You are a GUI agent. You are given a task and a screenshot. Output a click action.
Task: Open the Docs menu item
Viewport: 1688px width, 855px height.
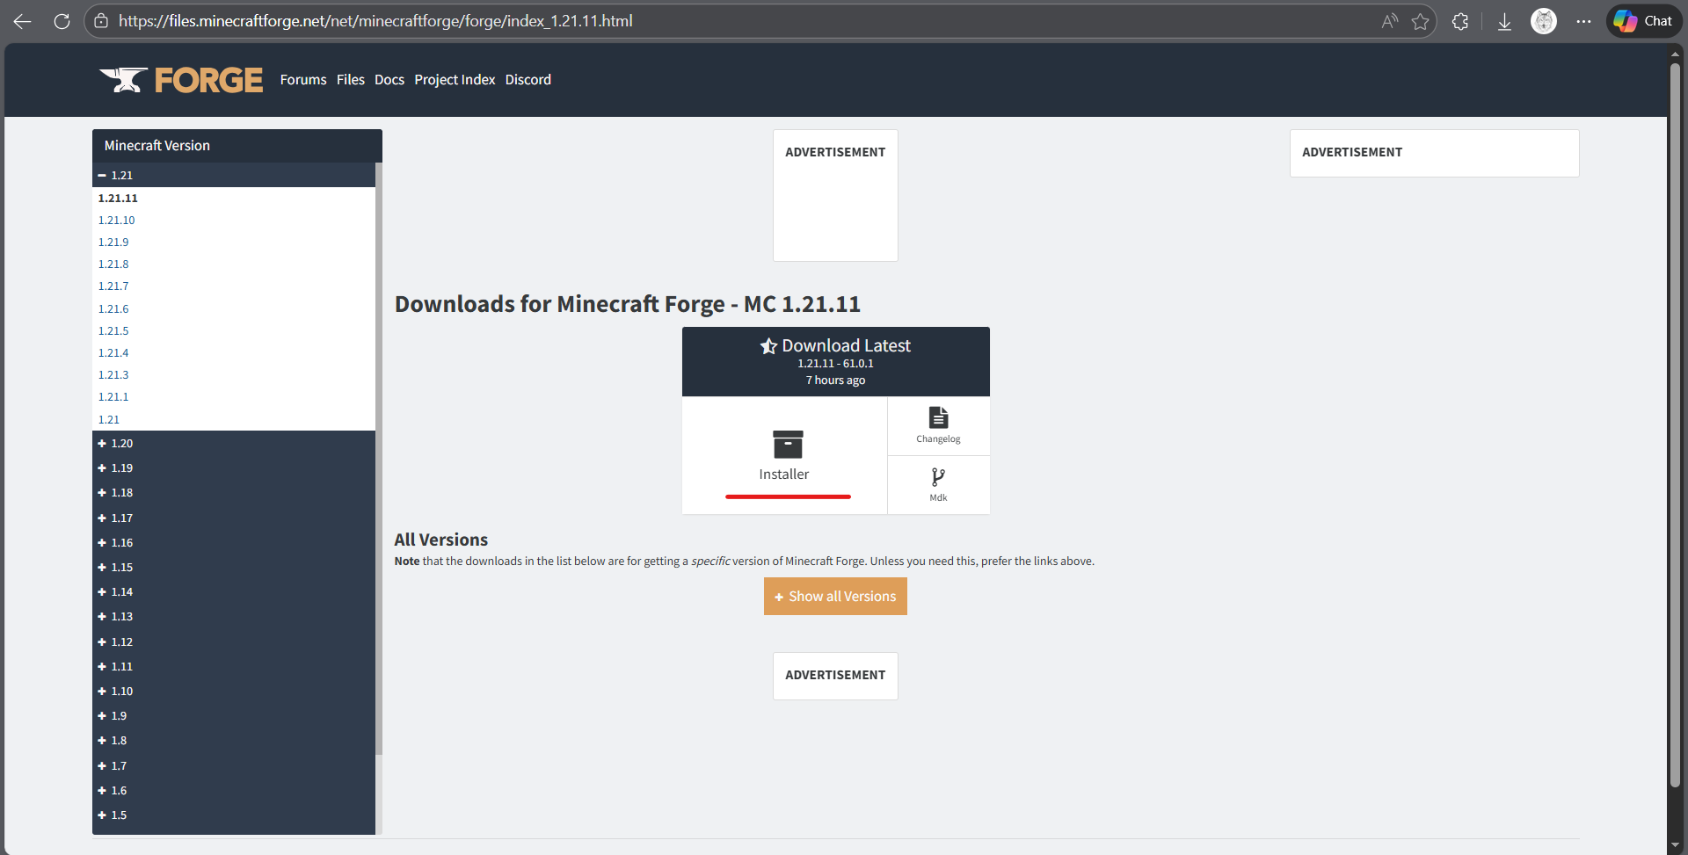(389, 80)
